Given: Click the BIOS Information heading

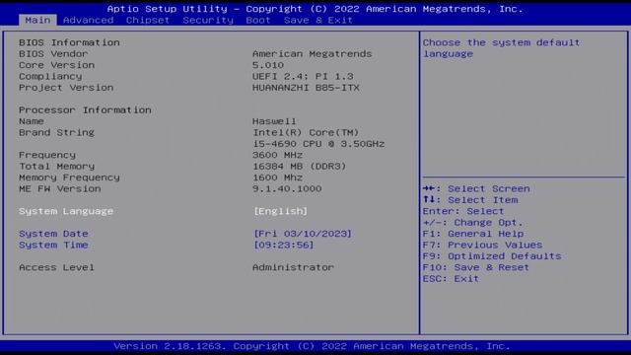Looking at the screenshot, I should [x=69, y=42].
